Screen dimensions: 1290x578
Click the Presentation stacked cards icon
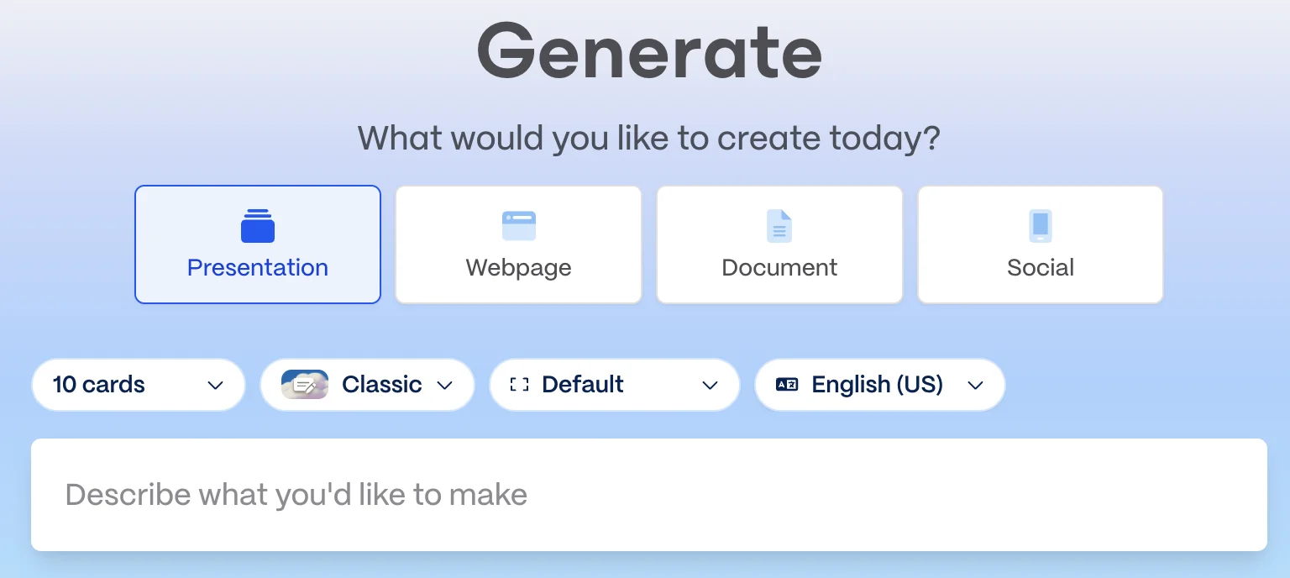coord(258,226)
